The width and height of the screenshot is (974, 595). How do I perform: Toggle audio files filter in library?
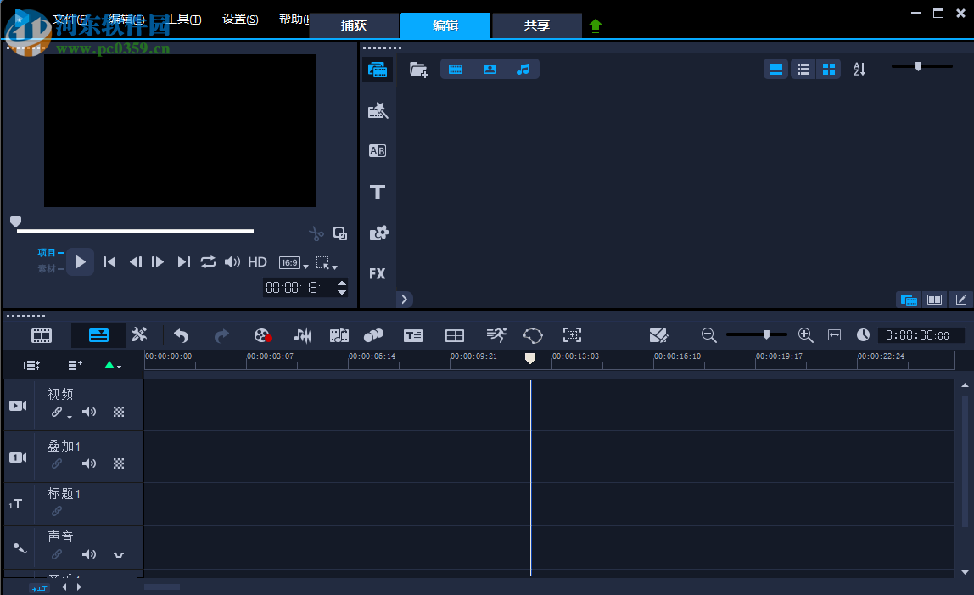pyautogui.click(x=523, y=69)
